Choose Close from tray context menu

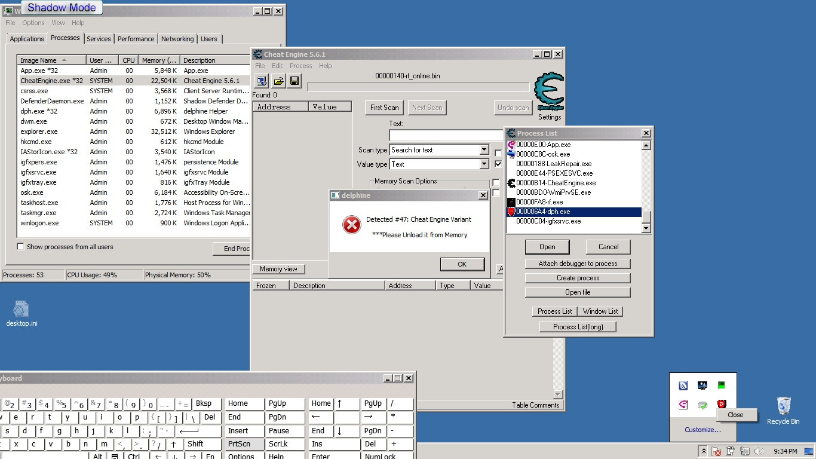click(735, 415)
